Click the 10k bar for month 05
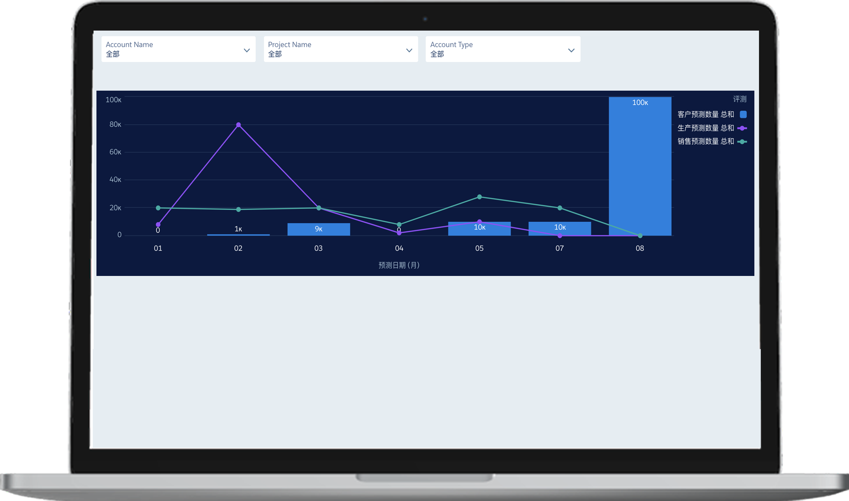This screenshot has height=501, width=849. pos(479,229)
